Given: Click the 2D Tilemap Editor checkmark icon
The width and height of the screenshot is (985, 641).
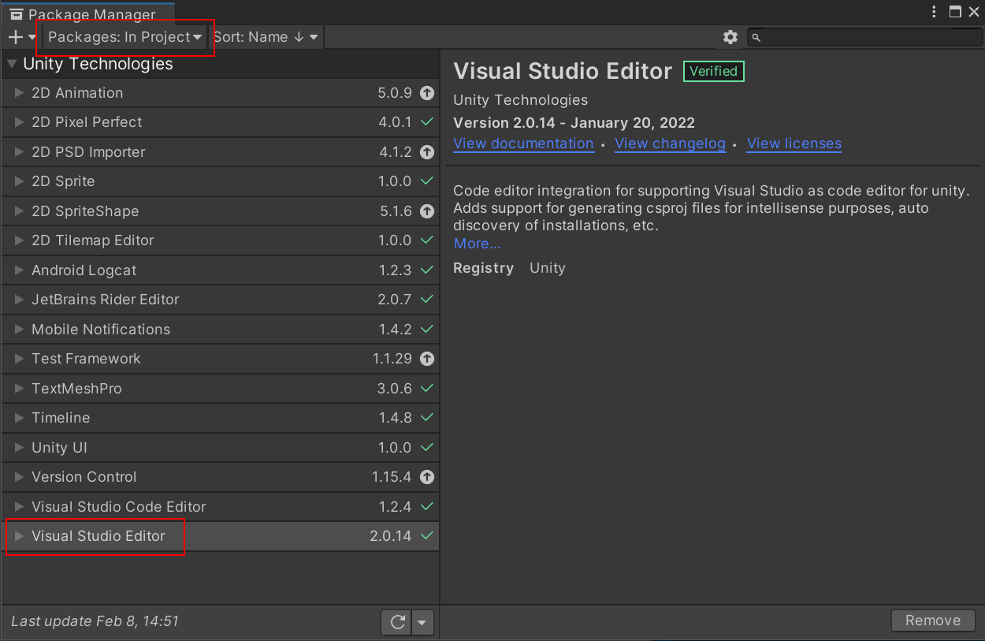Looking at the screenshot, I should pos(427,240).
